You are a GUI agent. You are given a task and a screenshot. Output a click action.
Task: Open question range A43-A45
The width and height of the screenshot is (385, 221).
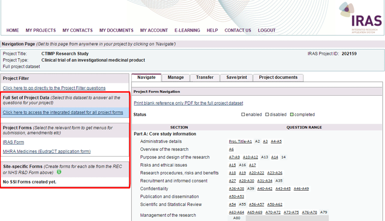click(x=283, y=189)
